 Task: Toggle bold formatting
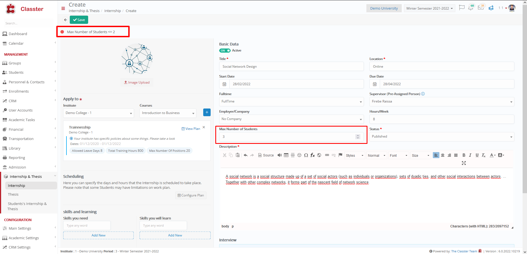[x=464, y=155]
